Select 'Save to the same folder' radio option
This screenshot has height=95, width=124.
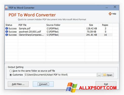11,71
